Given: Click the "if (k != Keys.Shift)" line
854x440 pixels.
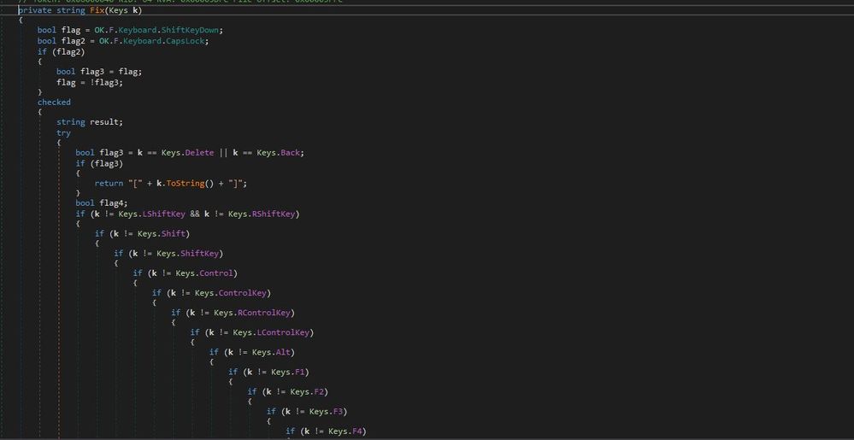Looking at the screenshot, I should (142, 233).
